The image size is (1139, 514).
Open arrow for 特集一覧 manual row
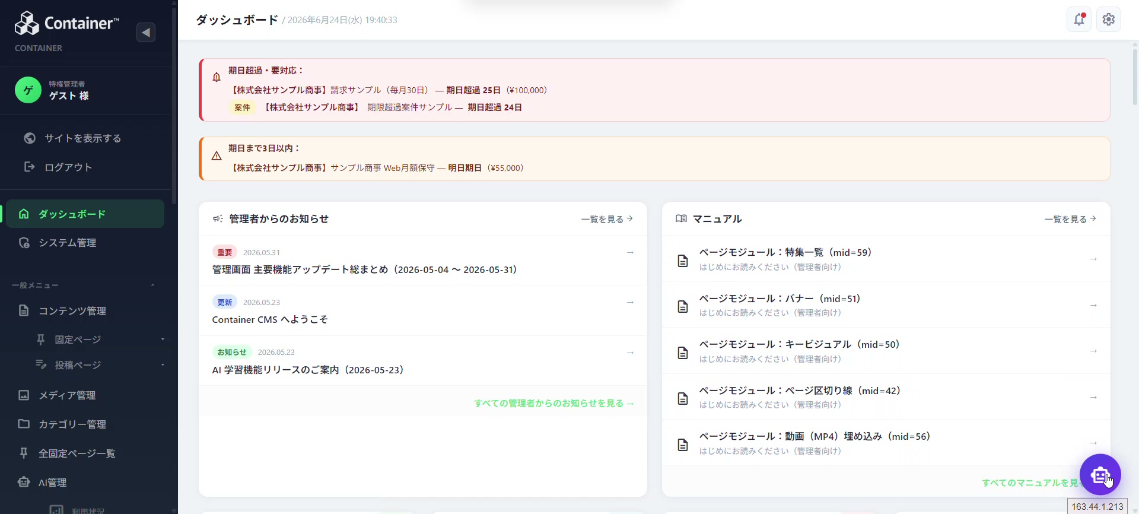point(1093,259)
